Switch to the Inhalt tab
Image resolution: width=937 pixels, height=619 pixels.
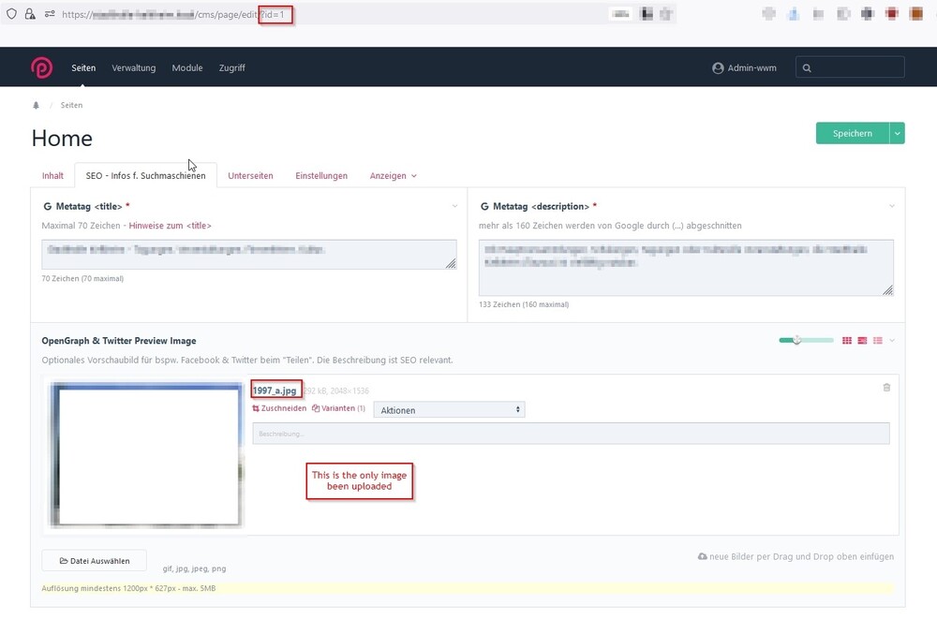pyautogui.click(x=52, y=176)
